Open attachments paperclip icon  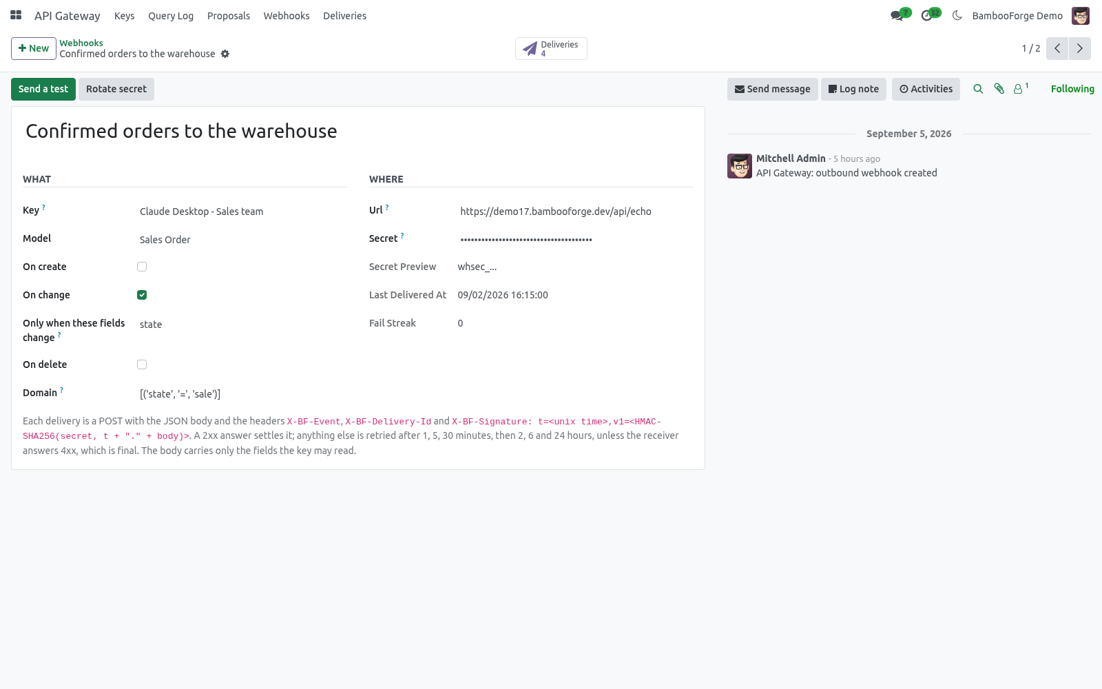(999, 89)
